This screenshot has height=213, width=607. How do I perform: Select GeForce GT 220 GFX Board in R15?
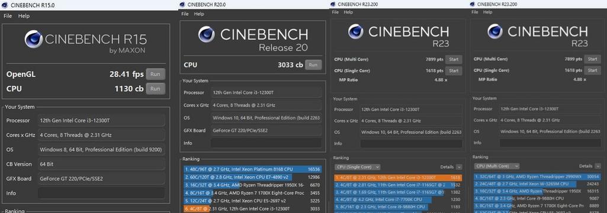(x=101, y=179)
